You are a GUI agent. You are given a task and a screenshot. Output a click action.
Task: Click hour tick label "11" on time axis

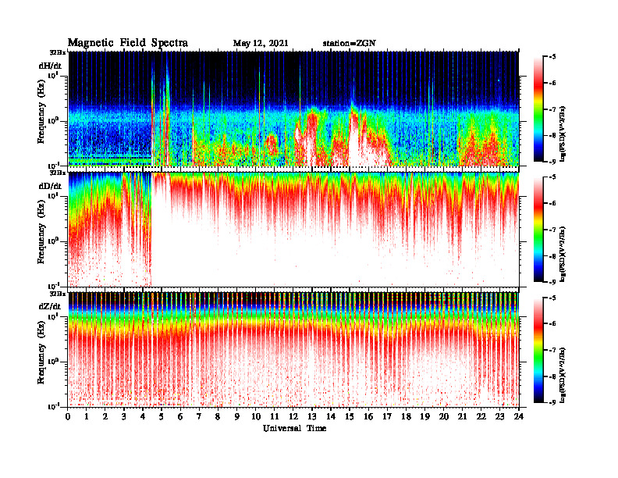275,417
